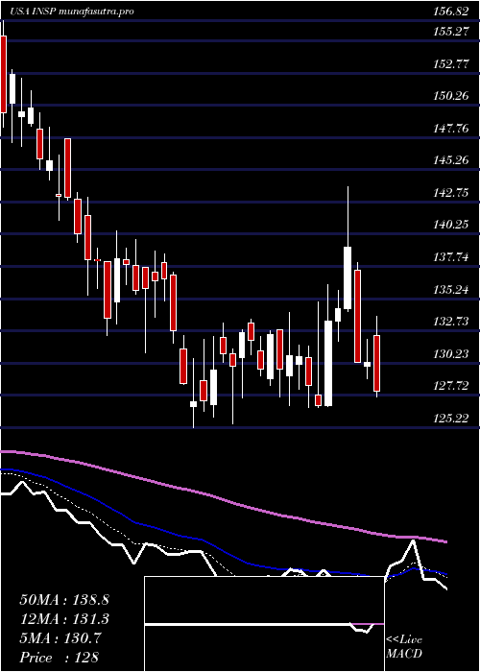
Task: Click the '12MA : 131.3' reading
Action: coord(64,619)
